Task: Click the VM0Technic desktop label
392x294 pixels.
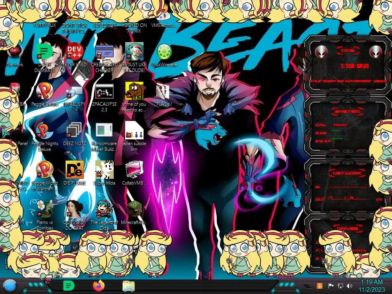Action: 164,25
